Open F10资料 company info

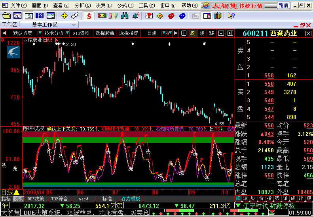point(81,33)
